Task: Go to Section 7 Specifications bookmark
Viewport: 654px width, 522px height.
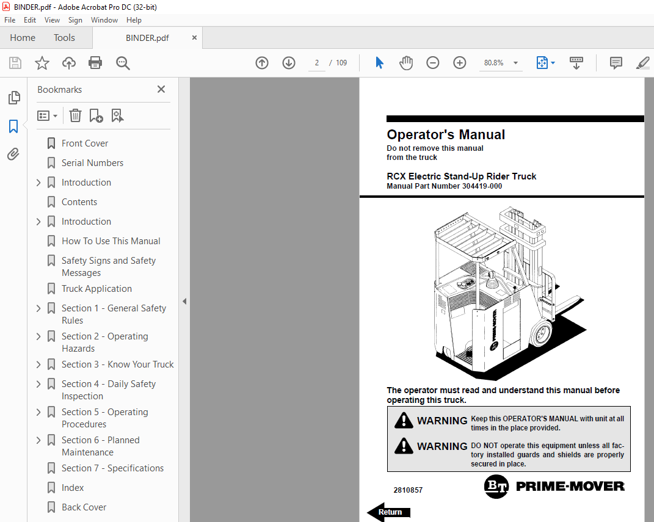Action: pos(112,468)
